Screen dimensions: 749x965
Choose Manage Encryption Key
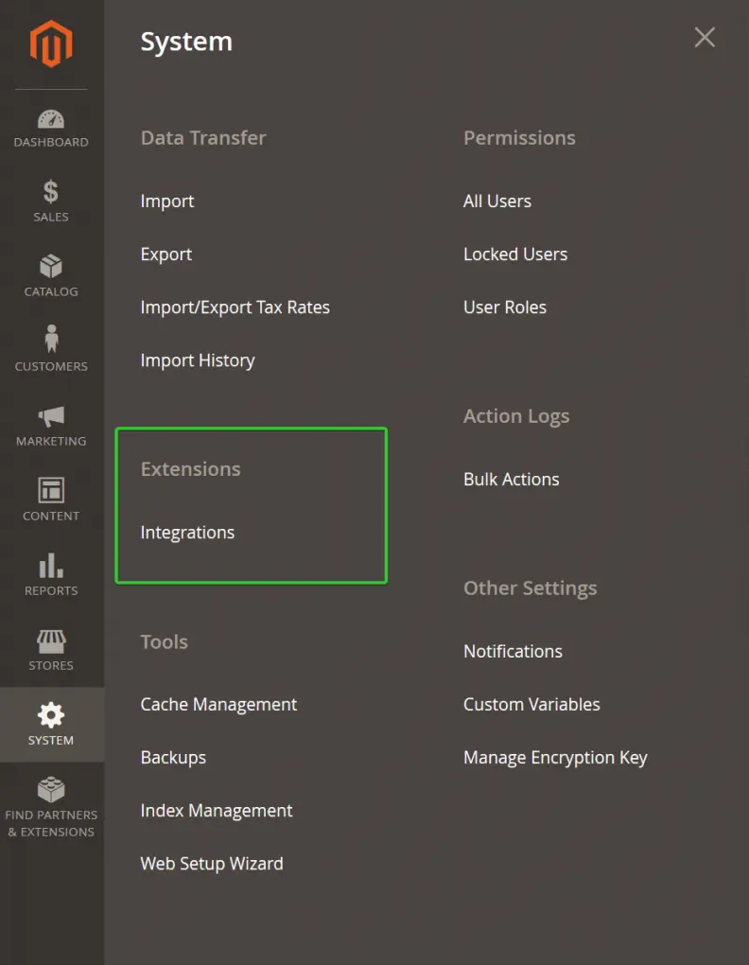555,758
